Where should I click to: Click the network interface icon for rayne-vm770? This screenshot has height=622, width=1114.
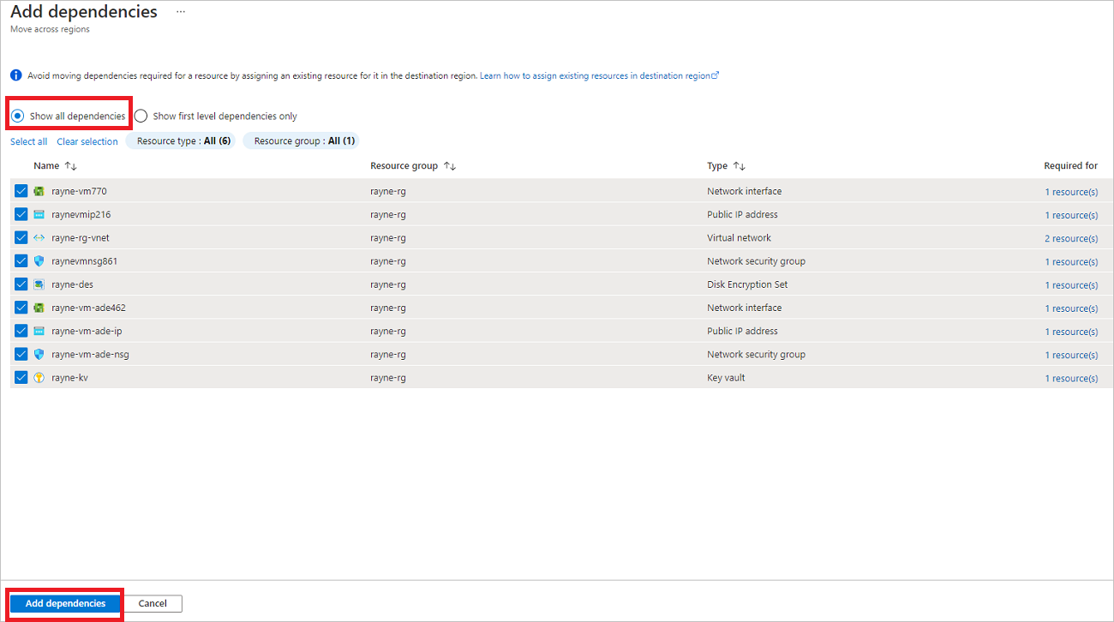click(x=39, y=191)
